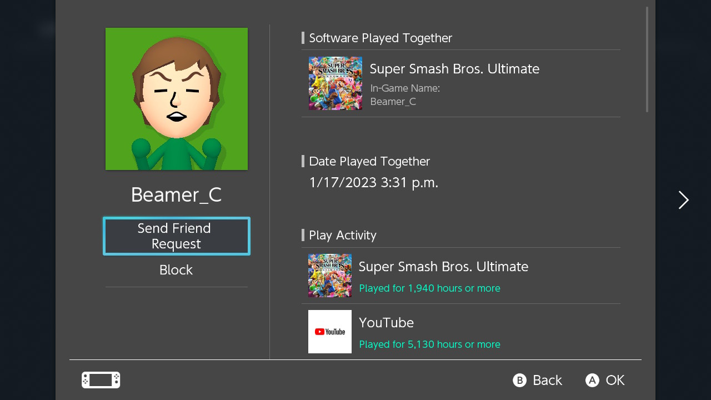
Task: Click the Beamer_C username below the avatar
Action: pos(176,195)
